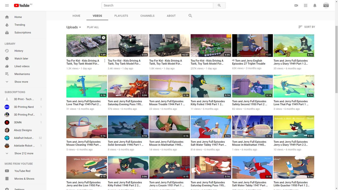Click the Subscriptions sidebar icon
Screen dimensions: 338x190
(7, 32)
